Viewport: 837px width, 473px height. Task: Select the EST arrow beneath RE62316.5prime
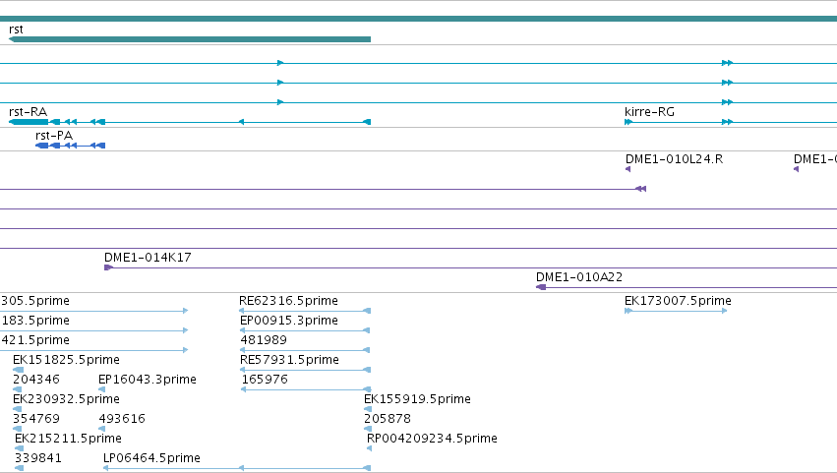click(305, 311)
